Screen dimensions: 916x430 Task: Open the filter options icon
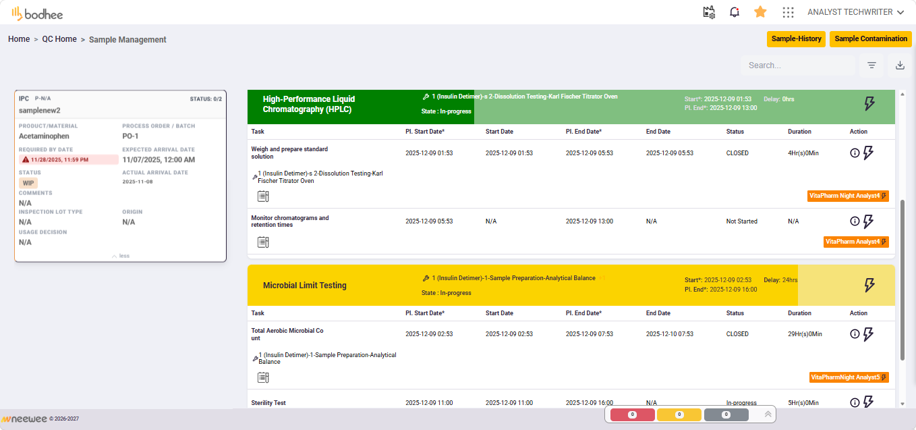point(871,65)
